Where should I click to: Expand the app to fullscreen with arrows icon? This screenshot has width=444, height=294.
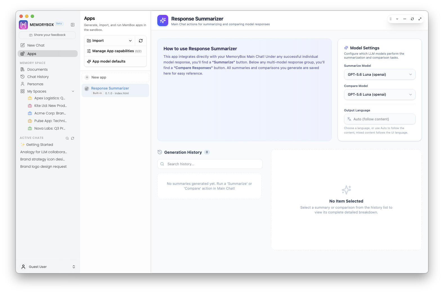coord(420,19)
